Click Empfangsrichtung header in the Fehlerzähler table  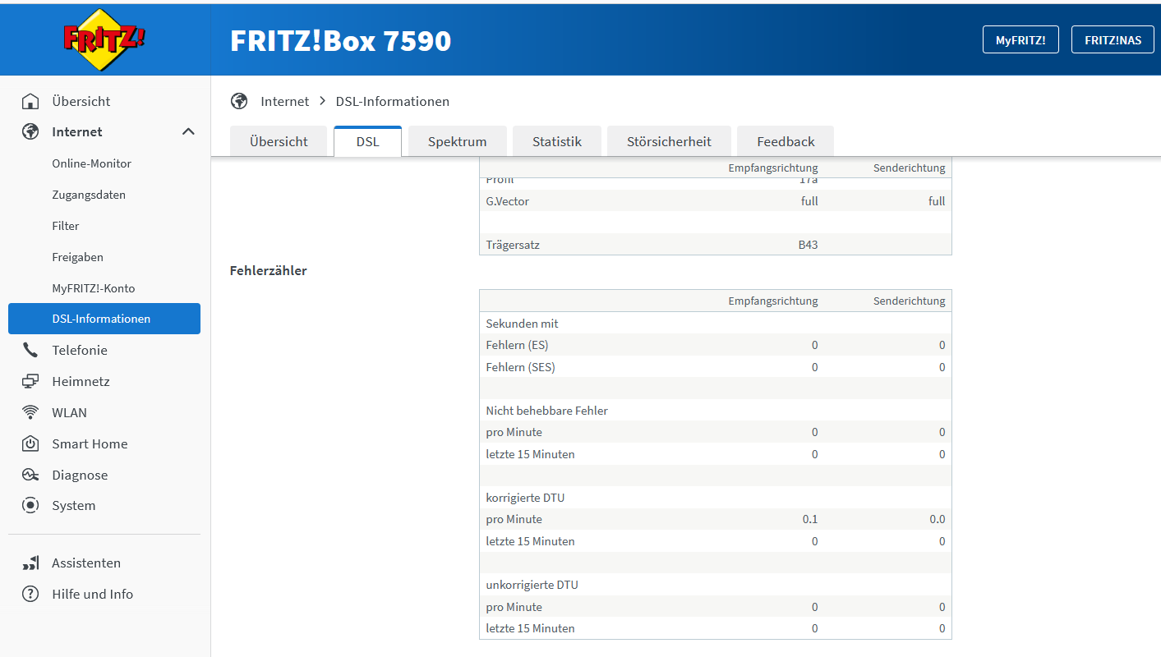773,301
